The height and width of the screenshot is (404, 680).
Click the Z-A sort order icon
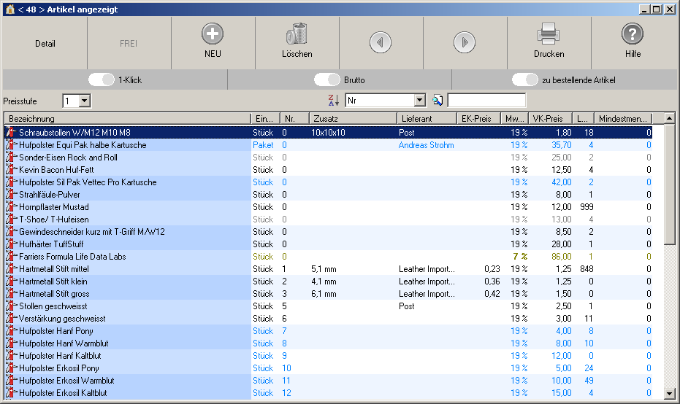click(333, 101)
